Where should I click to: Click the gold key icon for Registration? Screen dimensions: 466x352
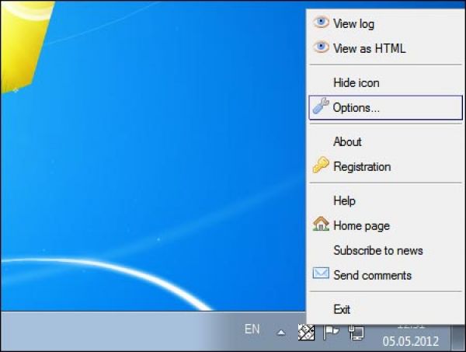[321, 165]
